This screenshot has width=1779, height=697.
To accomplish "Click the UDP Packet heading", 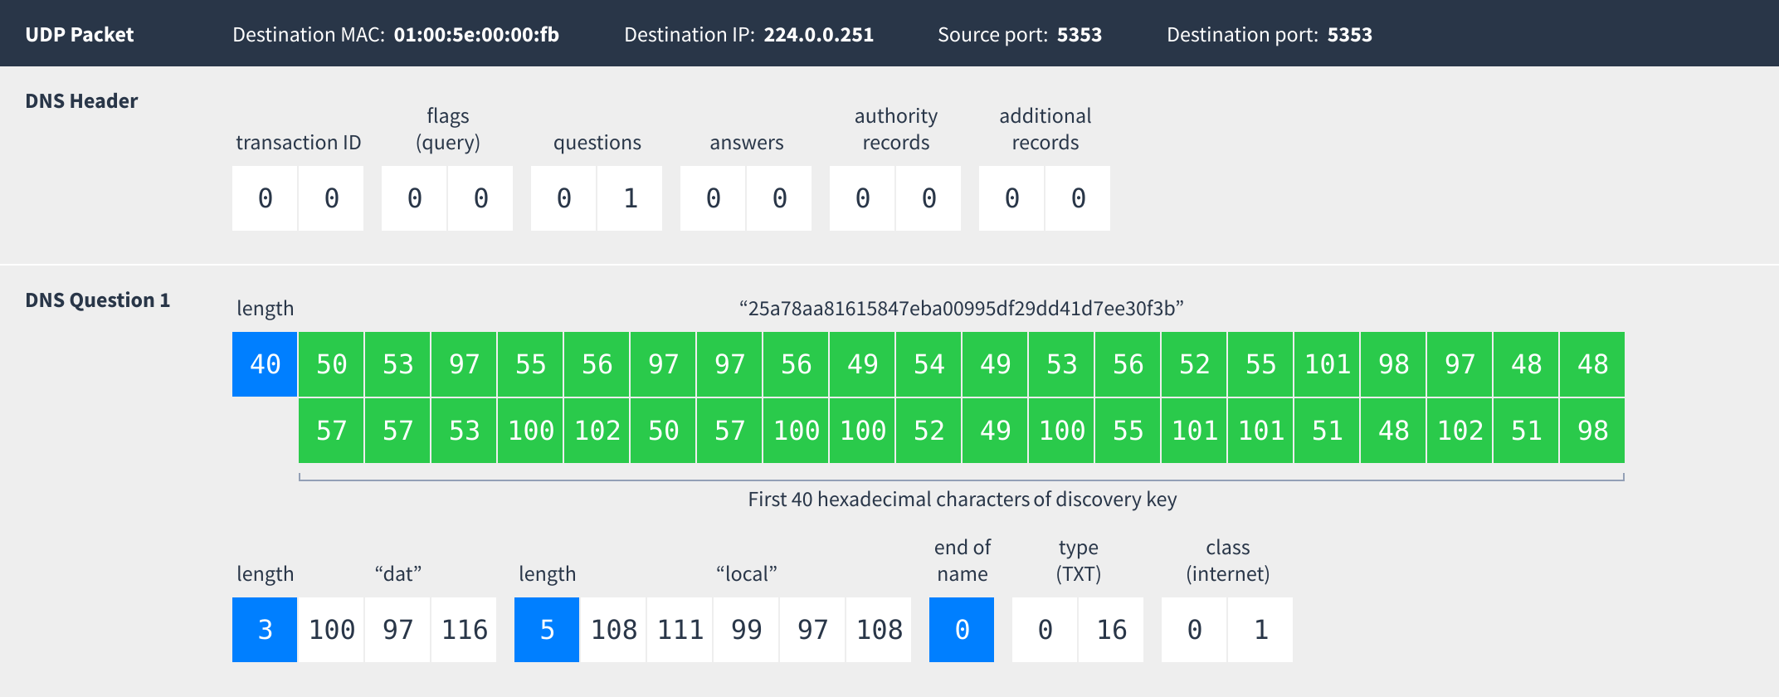I will [x=80, y=35].
